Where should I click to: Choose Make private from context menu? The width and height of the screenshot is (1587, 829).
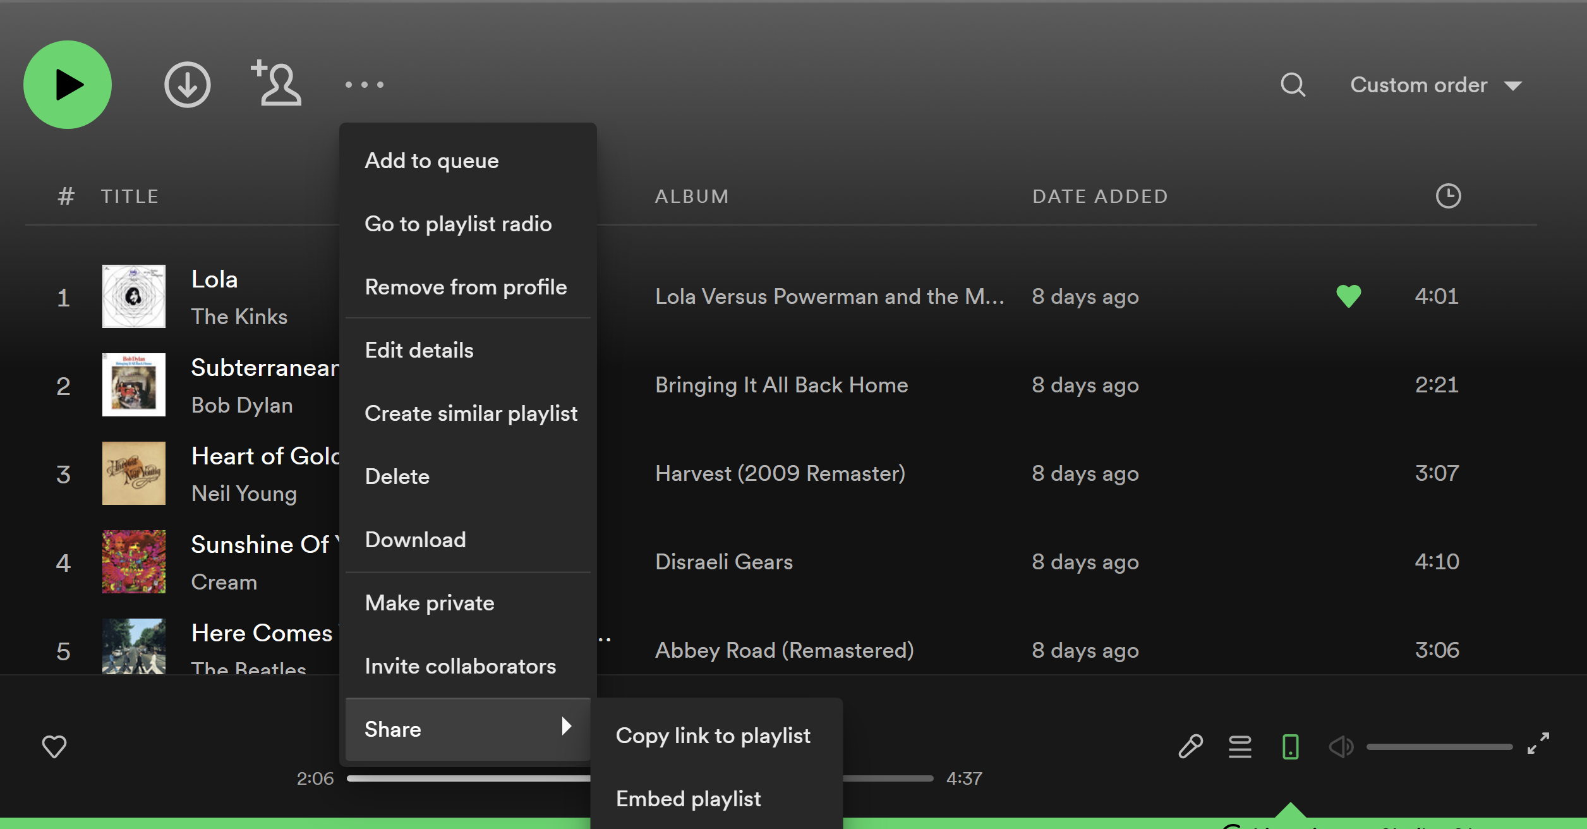(430, 603)
